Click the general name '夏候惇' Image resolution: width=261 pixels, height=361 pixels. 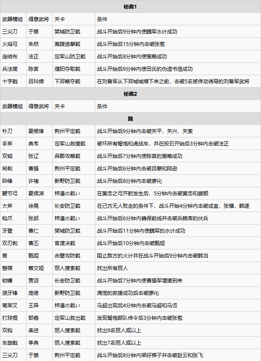(36, 131)
